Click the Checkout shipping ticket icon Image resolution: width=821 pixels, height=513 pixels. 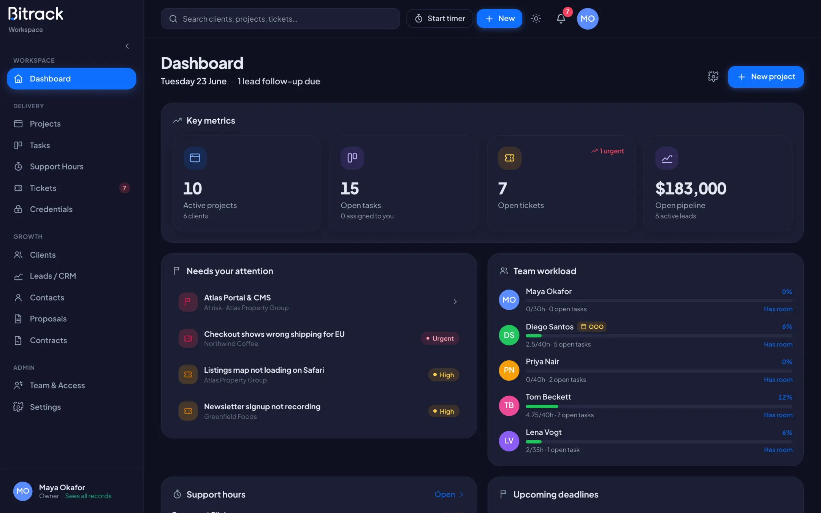coord(188,339)
